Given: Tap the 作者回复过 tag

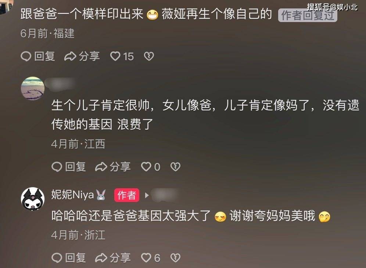Looking at the screenshot, I should [x=308, y=15].
